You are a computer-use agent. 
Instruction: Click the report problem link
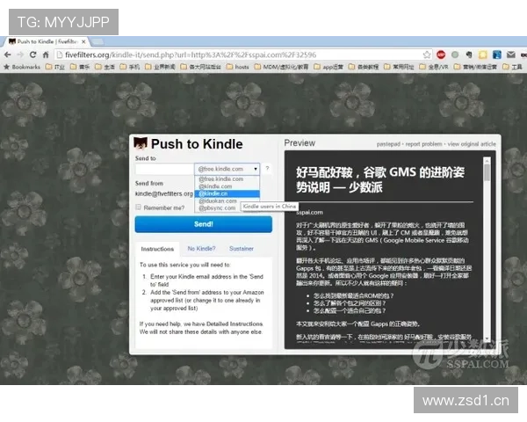click(x=423, y=144)
